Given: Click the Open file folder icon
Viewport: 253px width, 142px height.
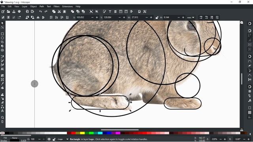Looking at the screenshot, I should click(8, 11).
